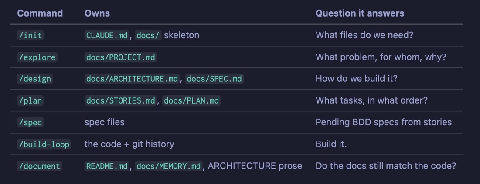
Task: Click the Command column header
Action: (40, 13)
